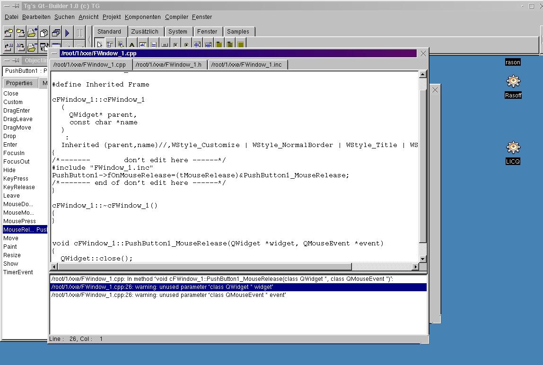Open the PushButton1 object selector combo box
The height and width of the screenshot is (365, 543).
tap(26, 71)
